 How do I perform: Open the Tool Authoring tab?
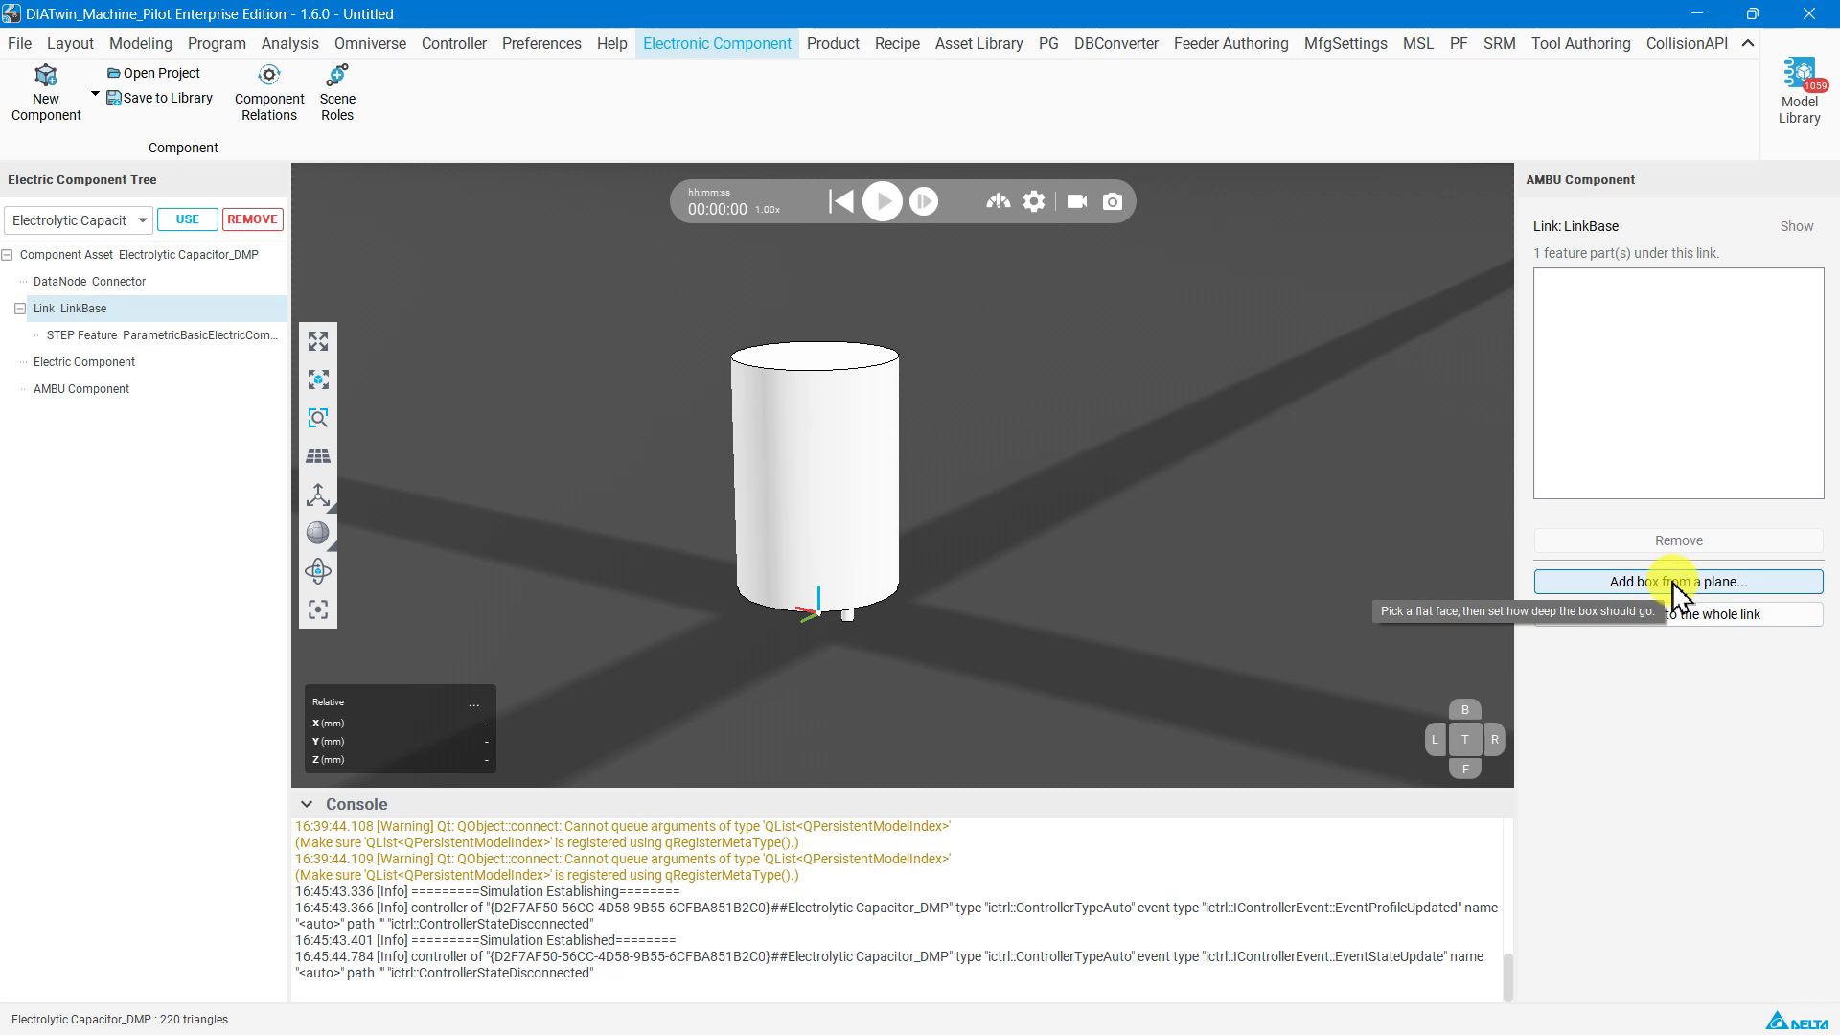coord(1580,43)
